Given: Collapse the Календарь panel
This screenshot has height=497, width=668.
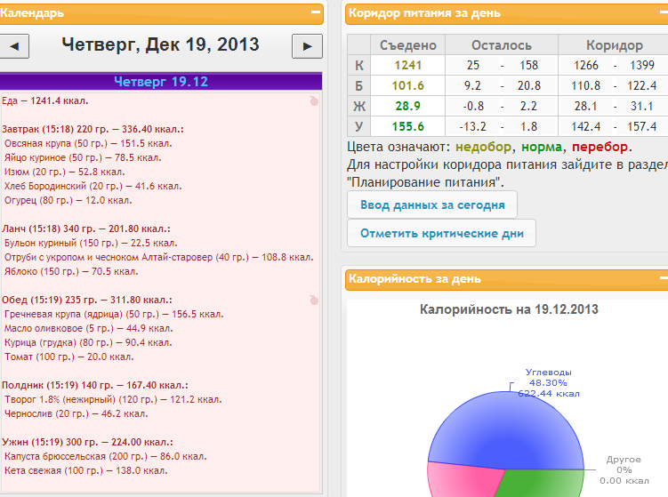Looking at the screenshot, I should click(316, 12).
